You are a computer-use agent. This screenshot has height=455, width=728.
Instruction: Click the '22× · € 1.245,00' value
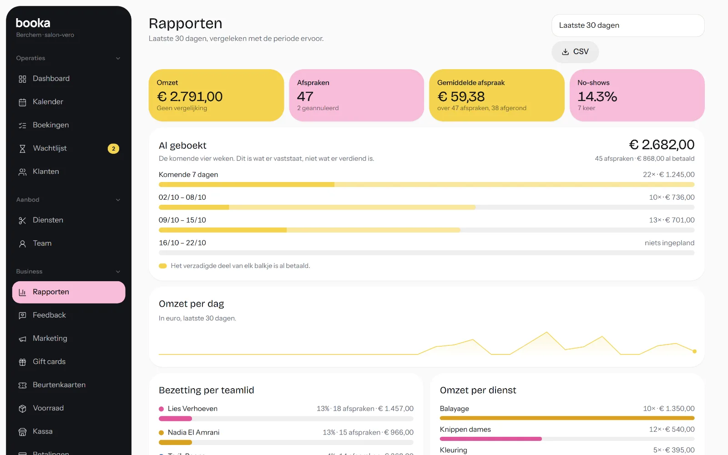click(668, 175)
